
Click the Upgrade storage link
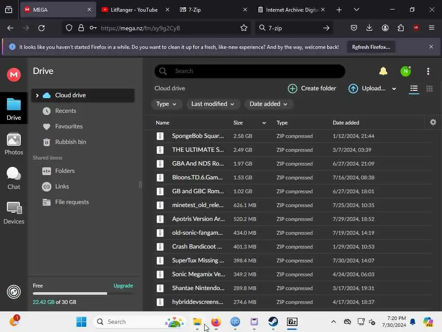[123, 286]
